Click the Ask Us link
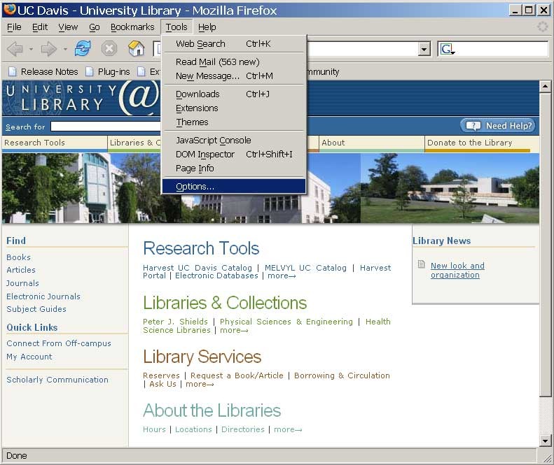 [x=162, y=384]
